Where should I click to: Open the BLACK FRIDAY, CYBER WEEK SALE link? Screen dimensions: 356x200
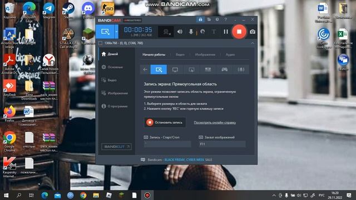point(188,159)
